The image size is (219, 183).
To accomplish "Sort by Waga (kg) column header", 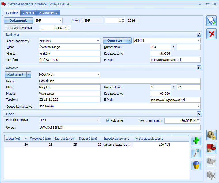I will [16, 139].
